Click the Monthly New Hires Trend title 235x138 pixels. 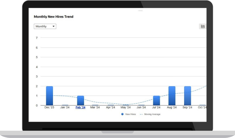click(x=54, y=17)
